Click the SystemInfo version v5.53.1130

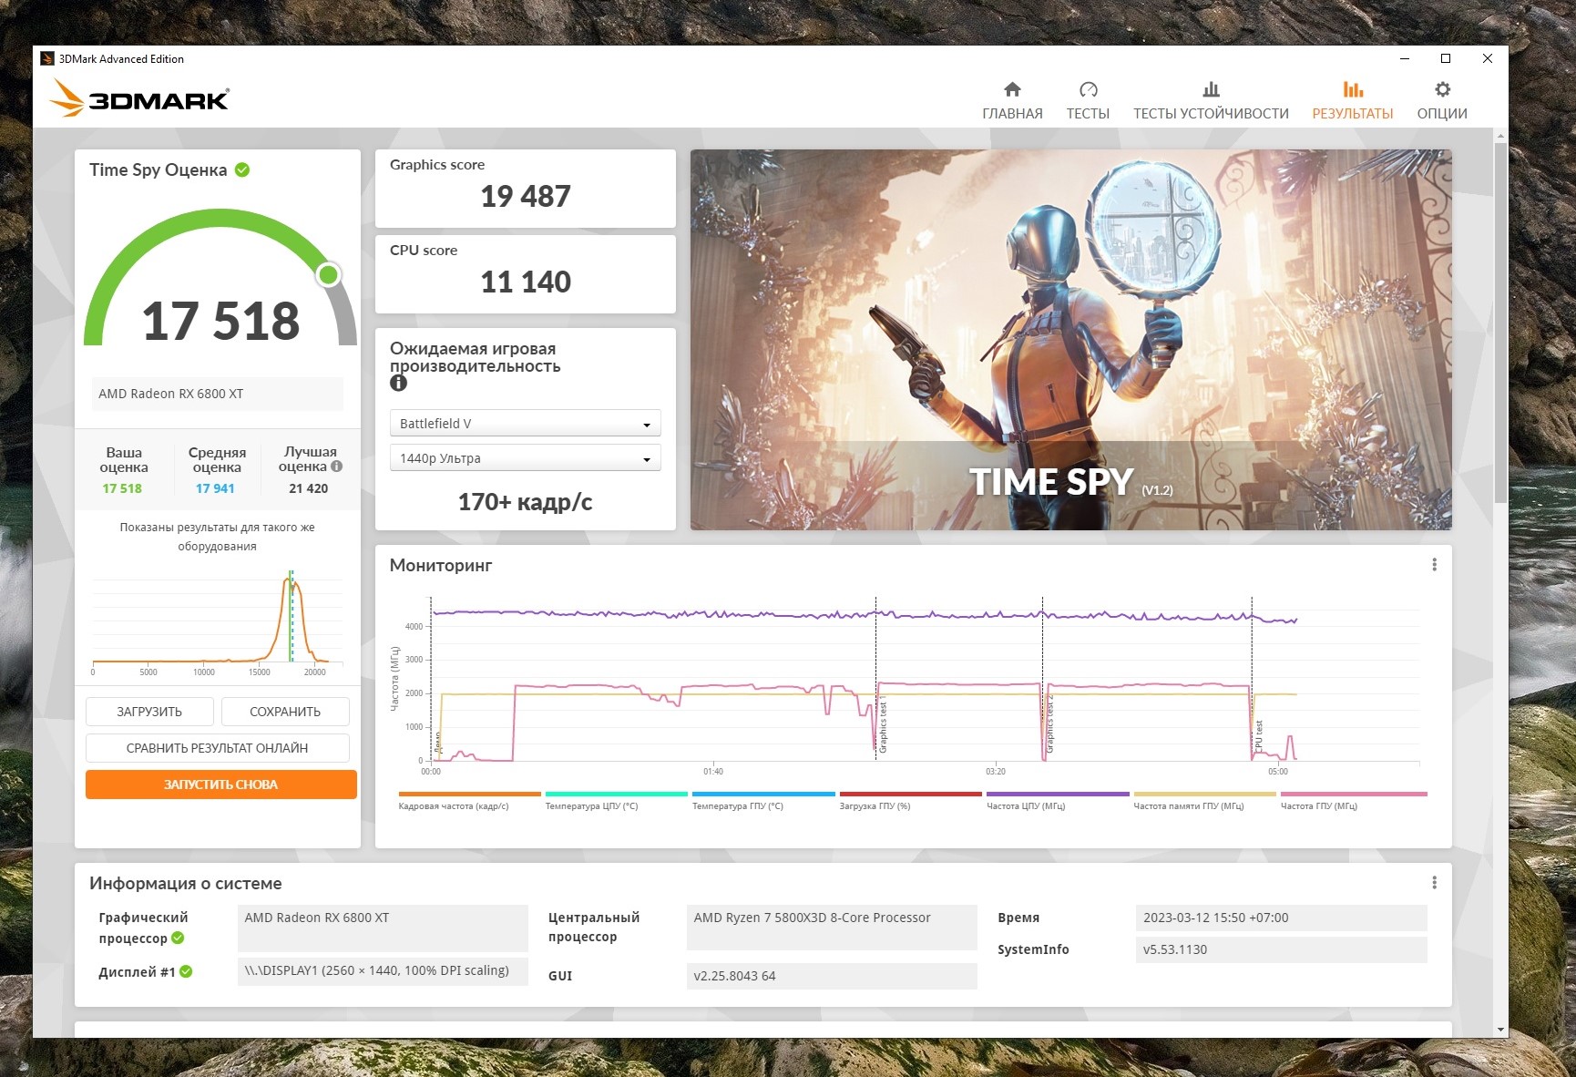[1282, 949]
